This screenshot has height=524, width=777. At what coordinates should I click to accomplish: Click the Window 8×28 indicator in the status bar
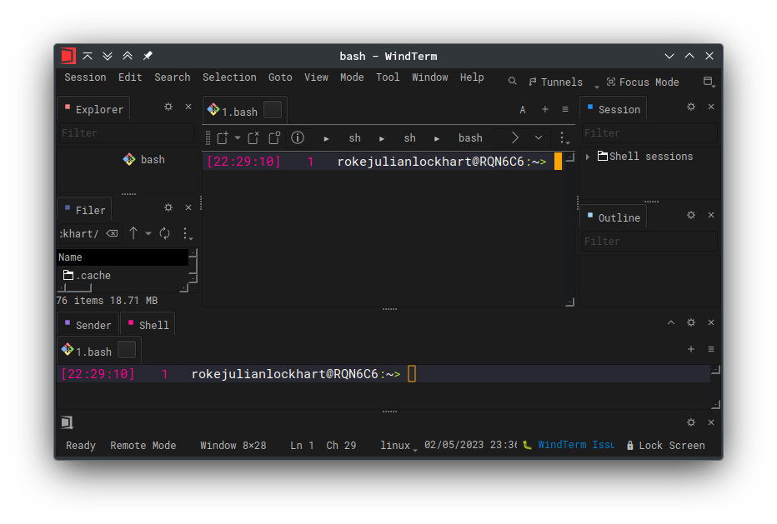pyautogui.click(x=233, y=445)
